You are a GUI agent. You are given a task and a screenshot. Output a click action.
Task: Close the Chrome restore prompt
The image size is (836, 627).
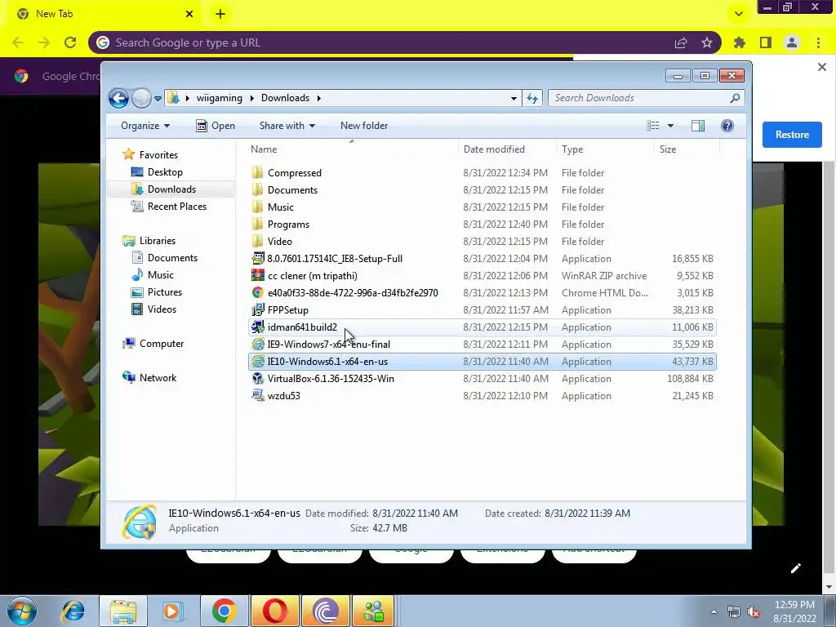pyautogui.click(x=821, y=67)
